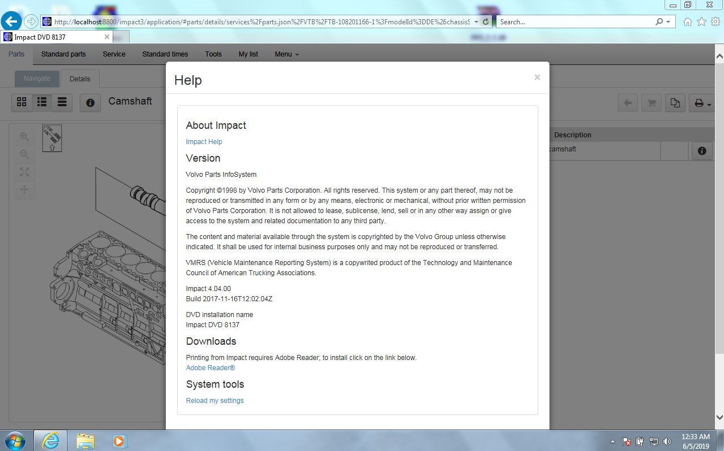
Task: Open the taskbar clock showing 12:33 AM
Action: [x=695, y=441]
